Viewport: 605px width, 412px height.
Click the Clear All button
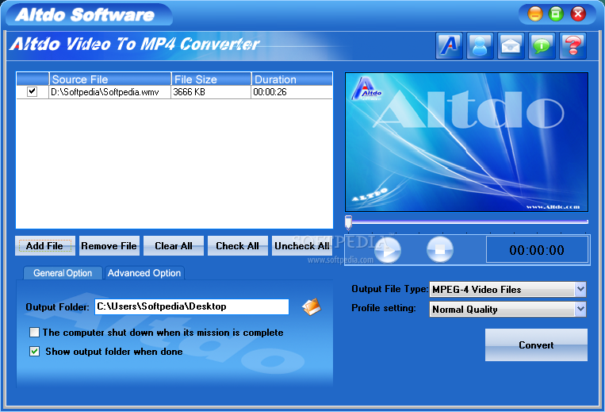[x=174, y=245]
